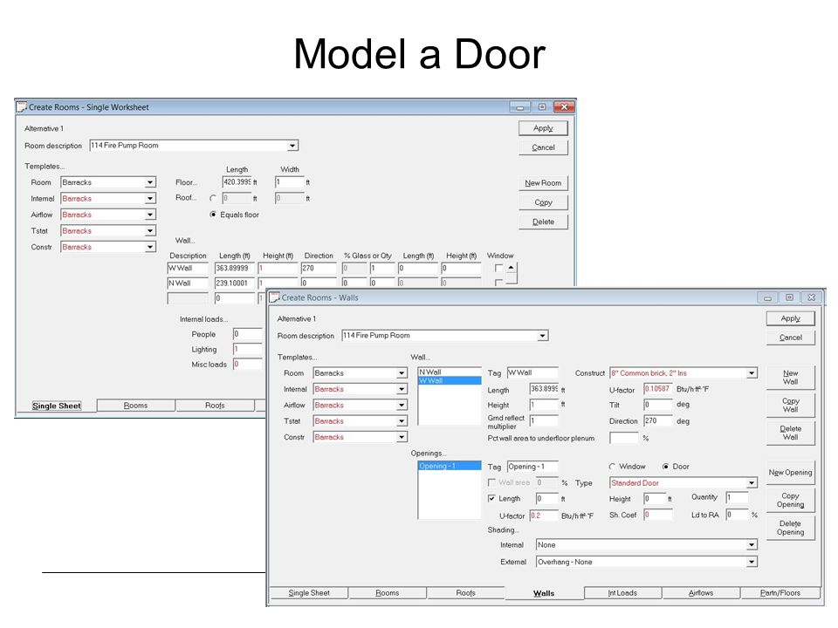Image resolution: width=838 pixels, height=628 pixels.
Task: Click the wall list scroll-up arrow in Single Worksheet
Action: 512,268
